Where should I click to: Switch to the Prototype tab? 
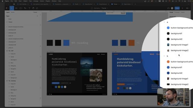177,12
